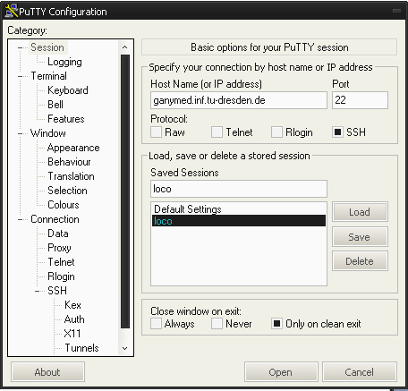
Task: Open the Session category
Action: 47,47
